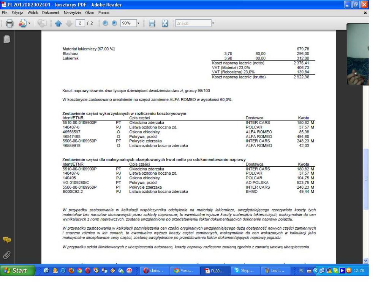Click amount 2 922,98 in cost summary
Screen dimensions: 389x291
[301, 77]
